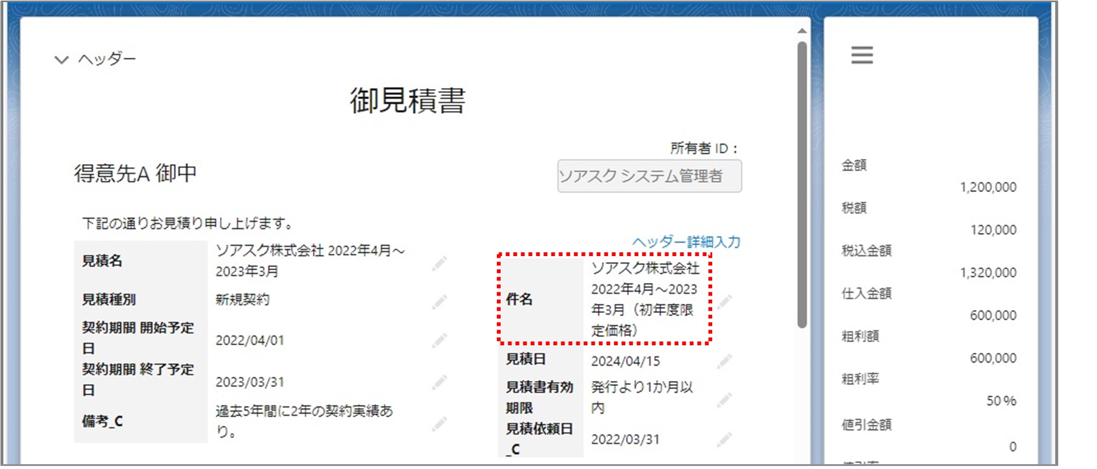
Task: Click the 見積日 value 2024/04/15
Action: 625,361
